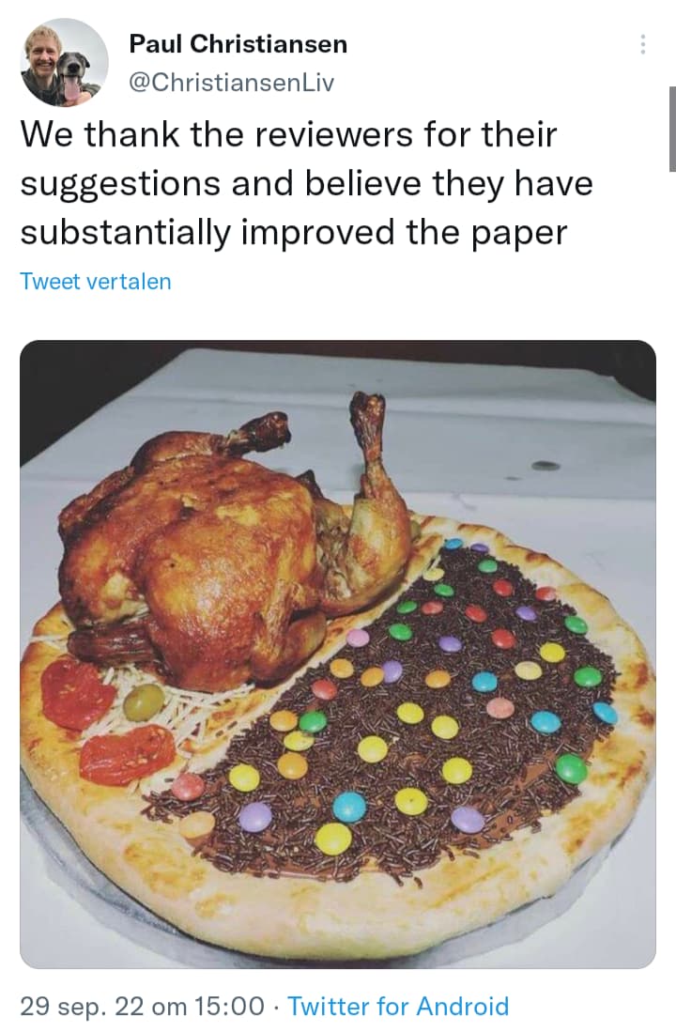Click the Tweet vertalen translate link
676x1032 pixels.
coord(96,281)
